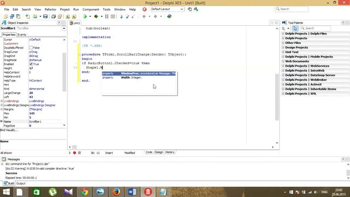The image size is (350, 197).
Task: Switch to the History tab
Action: pos(170,152)
